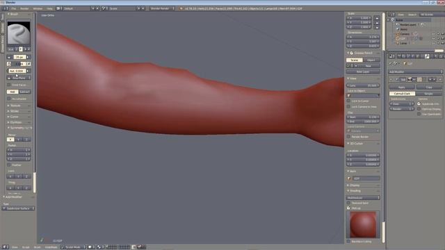This screenshot has width=445, height=250.
Task: Toggle Mirror Y symmetry button
Action: (19, 140)
